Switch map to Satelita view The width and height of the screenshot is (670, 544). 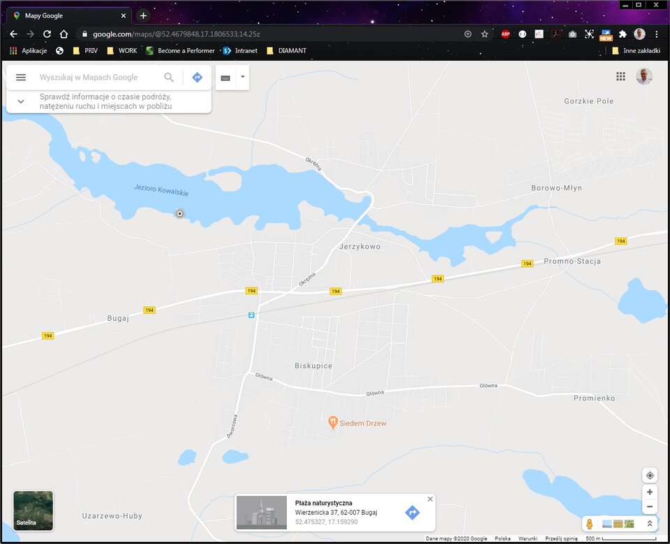tap(33, 511)
